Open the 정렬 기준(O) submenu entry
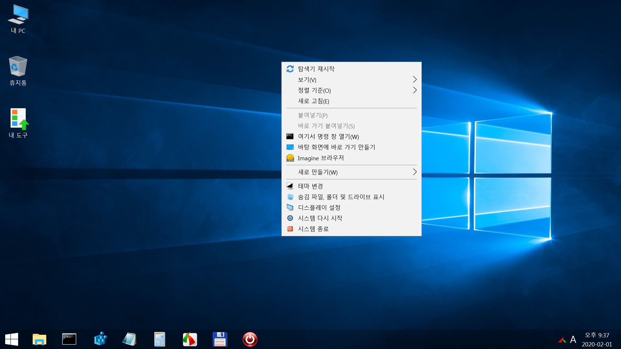Image resolution: width=621 pixels, height=349 pixels. coord(352,90)
